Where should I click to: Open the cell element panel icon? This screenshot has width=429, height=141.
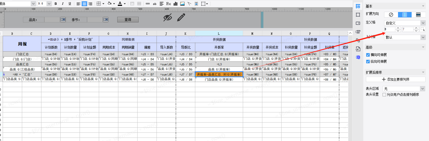[358, 15]
